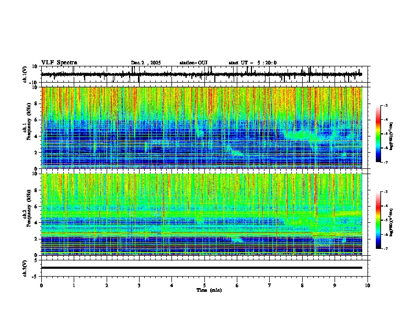Click the "Time (min)" axis label
This screenshot has height=320, width=414.
209,290
